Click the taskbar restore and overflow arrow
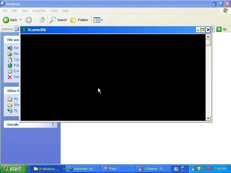The height and width of the screenshot is (173, 231). point(182,169)
